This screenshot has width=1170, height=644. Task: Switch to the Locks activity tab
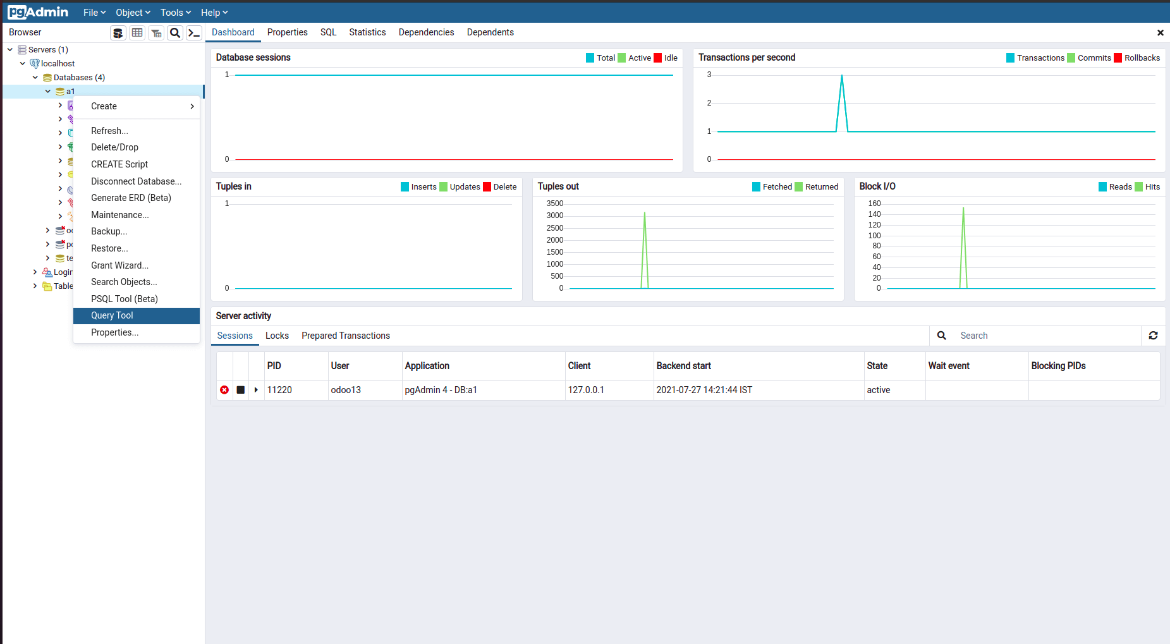pyautogui.click(x=277, y=336)
